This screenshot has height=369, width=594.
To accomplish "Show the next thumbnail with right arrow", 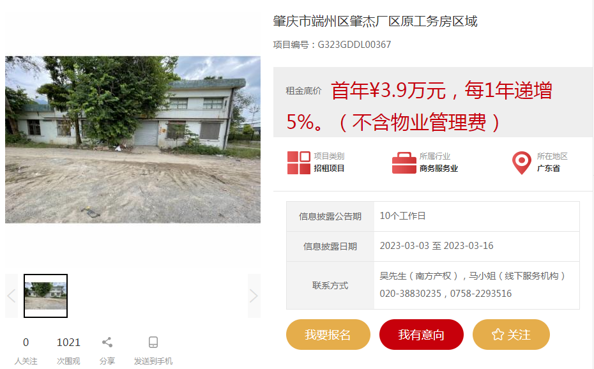I will click(x=254, y=296).
